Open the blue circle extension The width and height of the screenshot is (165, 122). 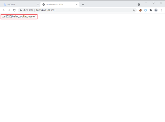click(146, 10)
